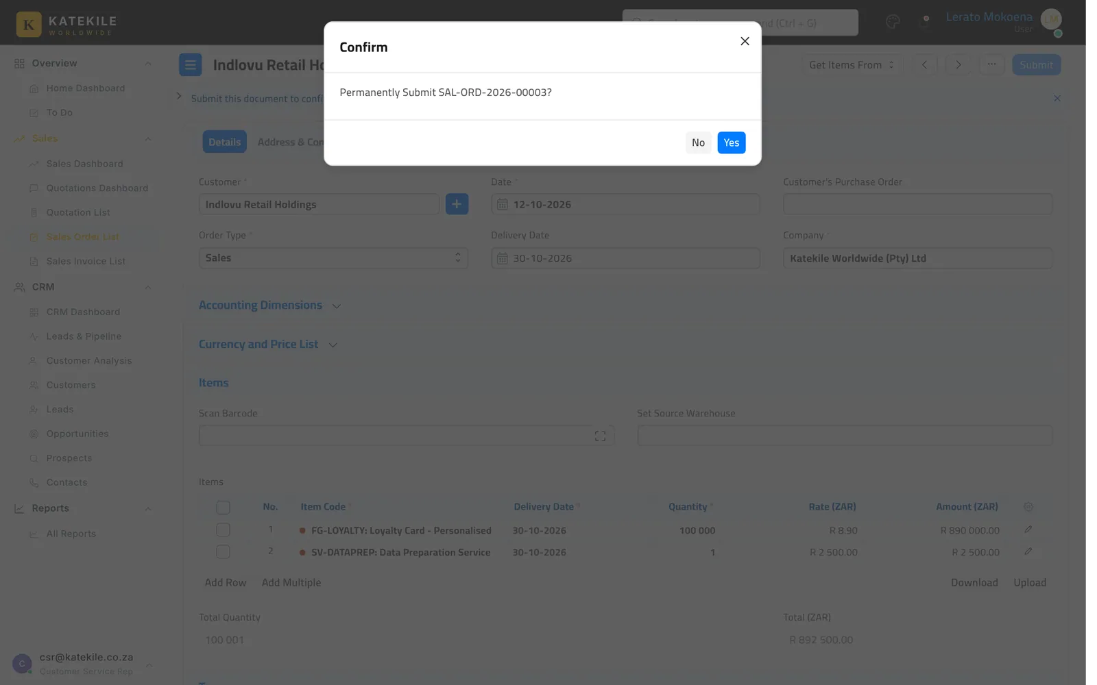
Task: Click the add customer plus icon
Action: [457, 204]
